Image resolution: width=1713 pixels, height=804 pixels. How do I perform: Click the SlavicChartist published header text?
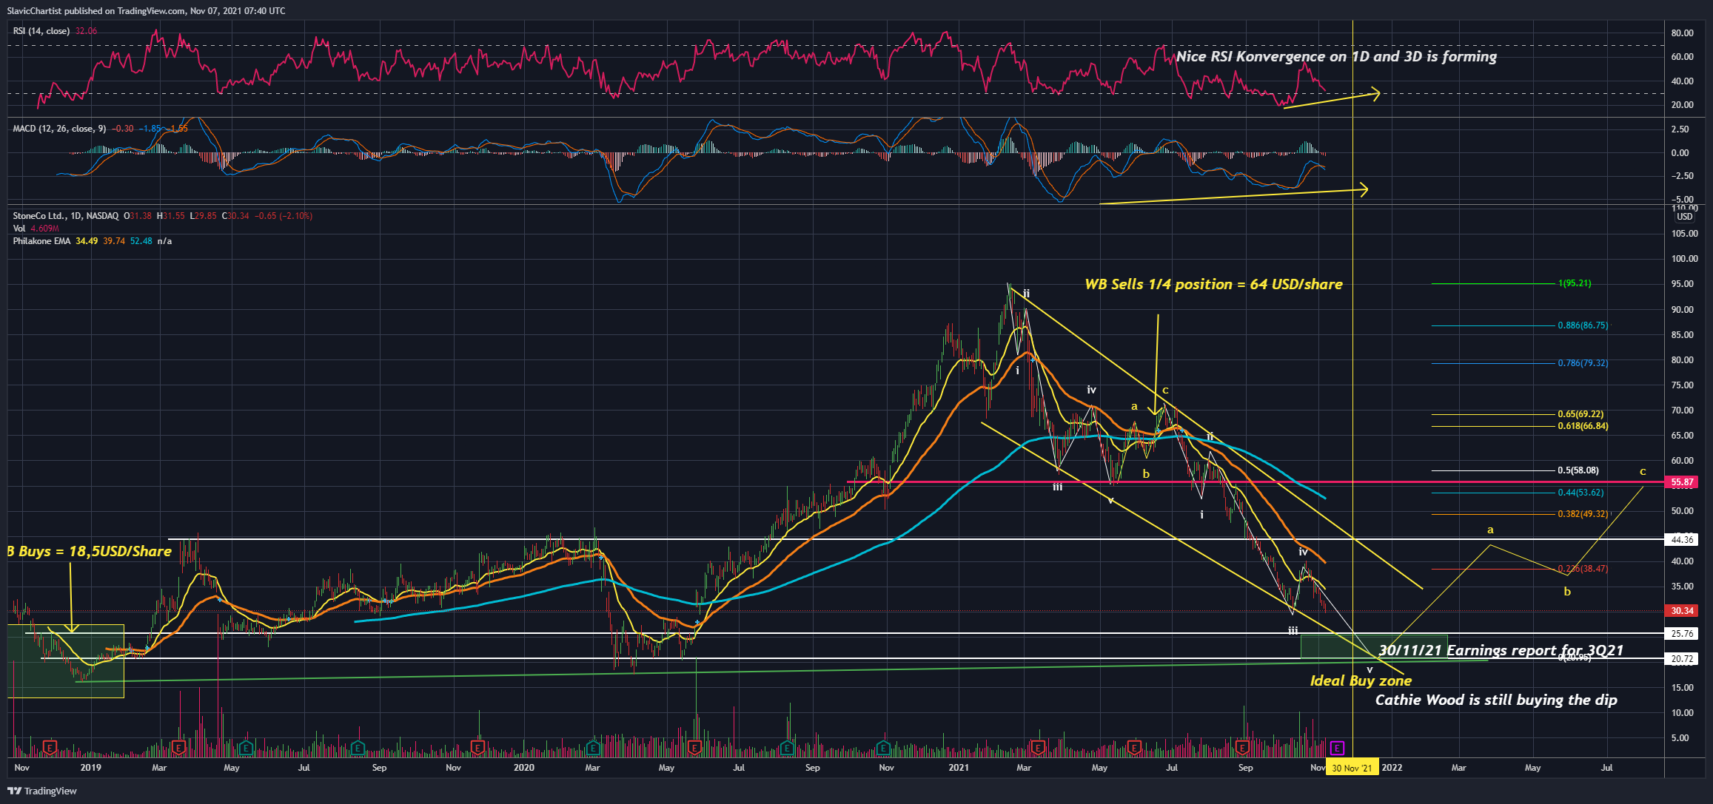coord(146,11)
